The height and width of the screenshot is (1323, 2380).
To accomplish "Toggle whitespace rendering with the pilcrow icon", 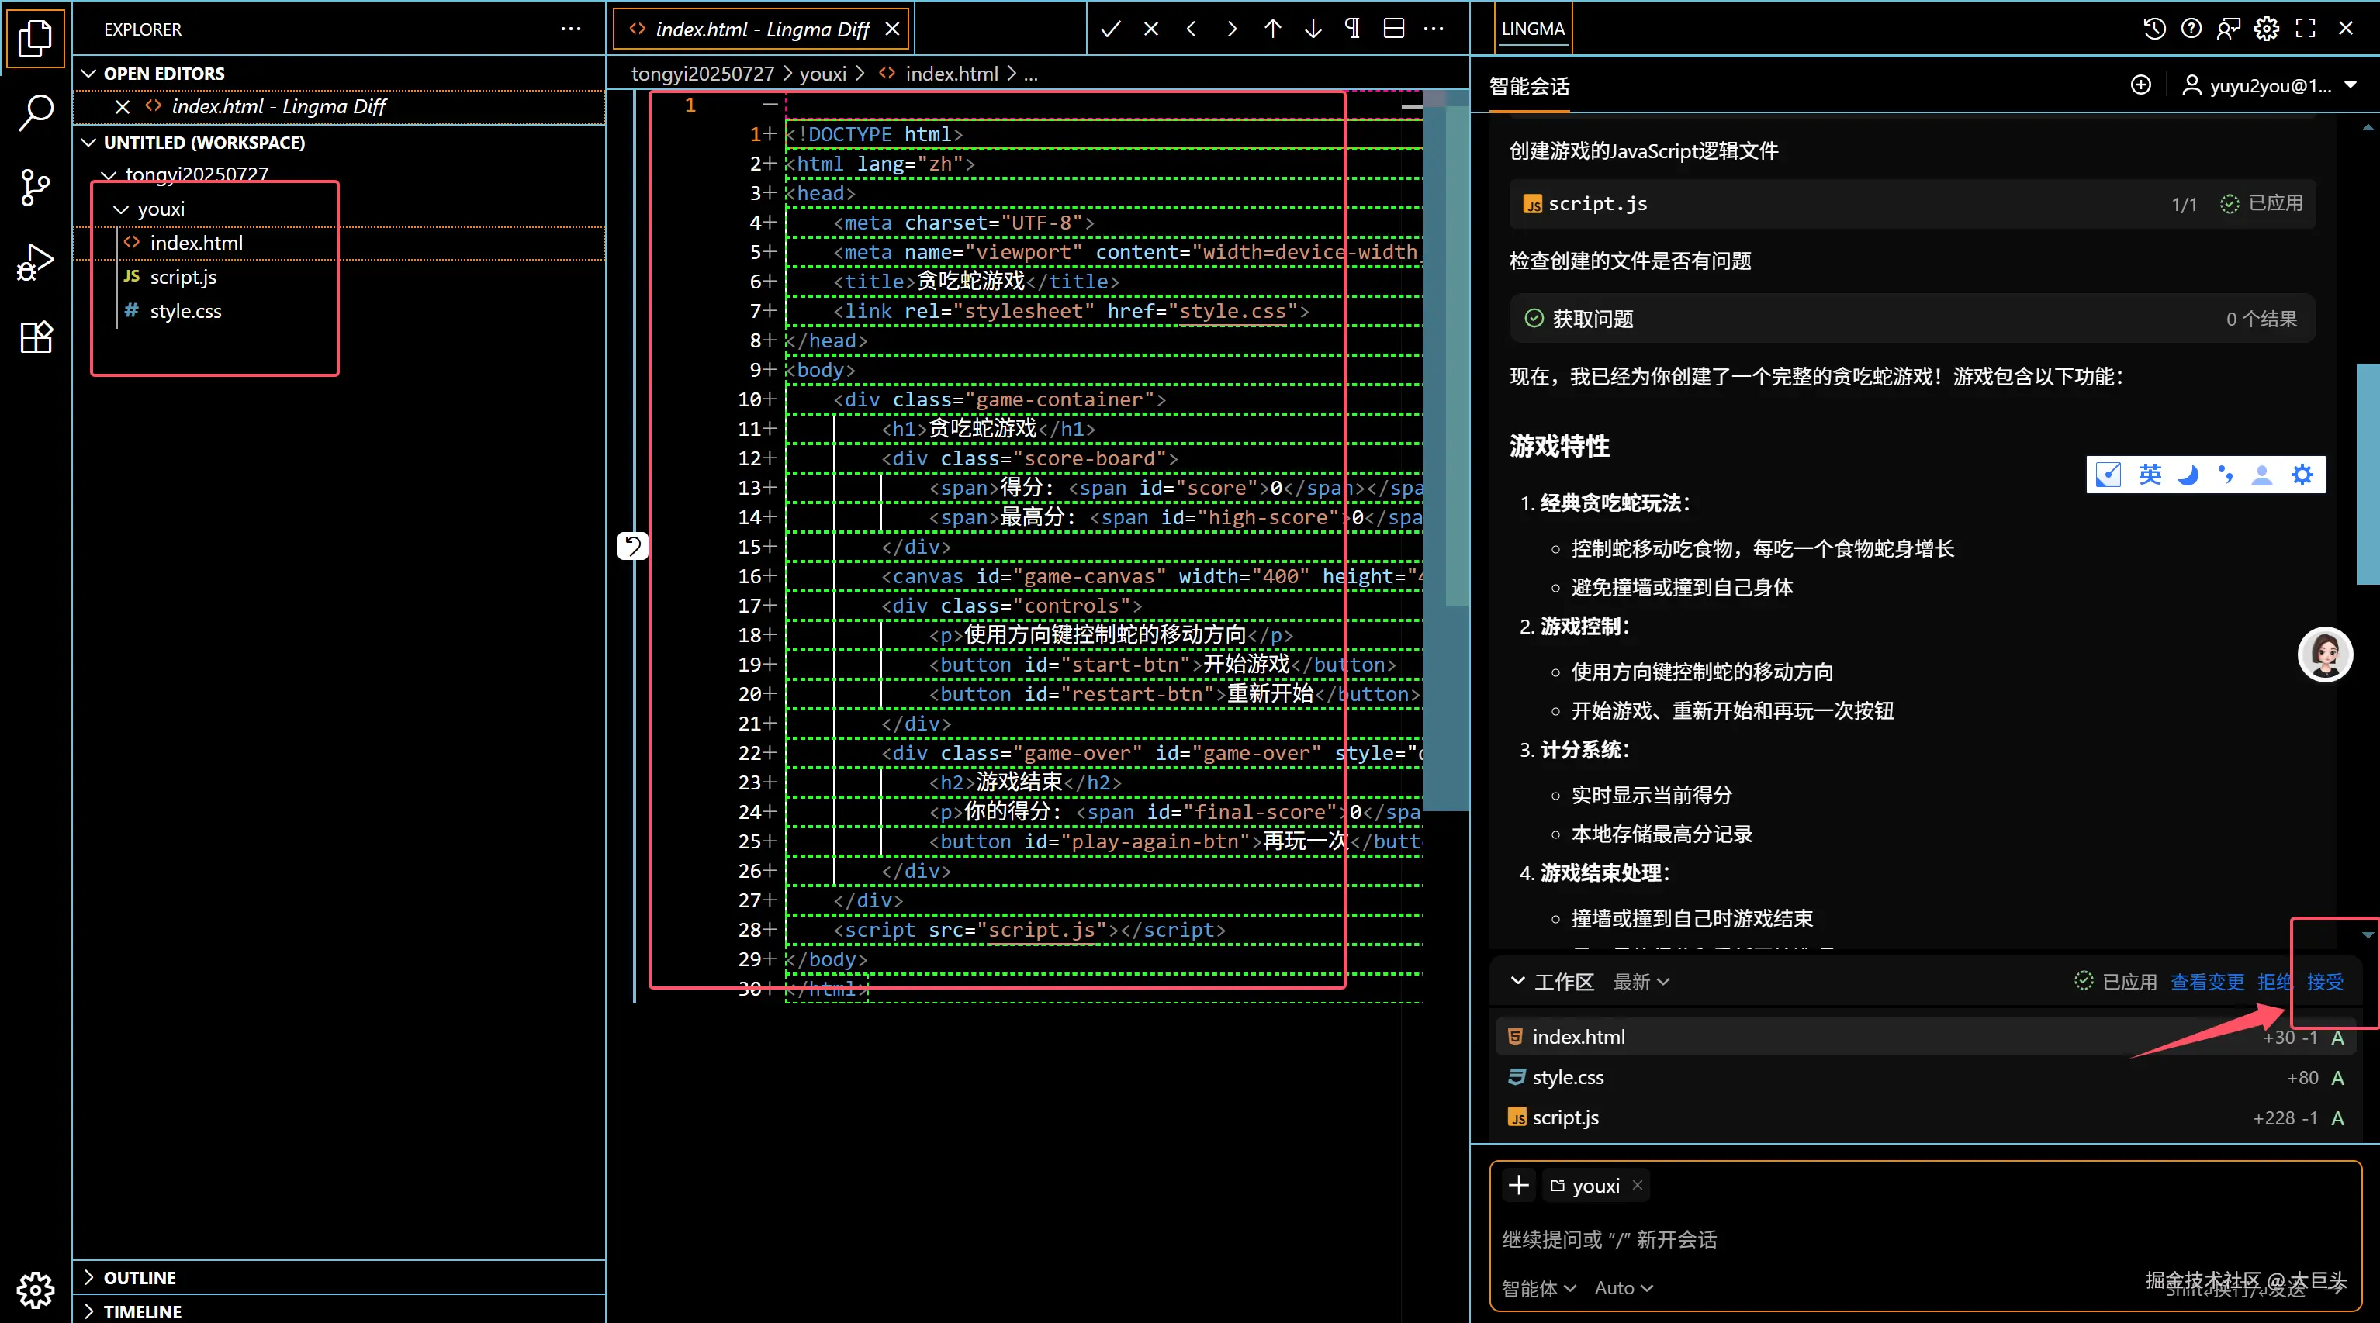I will (x=1353, y=29).
